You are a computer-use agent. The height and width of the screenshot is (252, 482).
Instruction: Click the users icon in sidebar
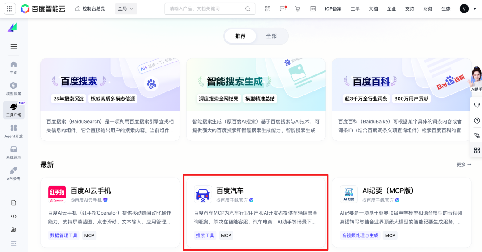(13, 230)
